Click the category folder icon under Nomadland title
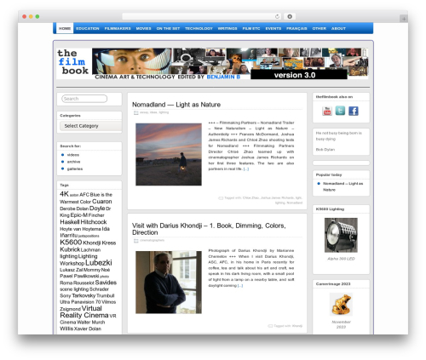Image resolution: width=426 pixels, height=360 pixels. click(136, 112)
